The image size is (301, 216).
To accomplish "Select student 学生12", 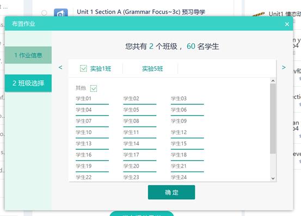I will point(179,132).
